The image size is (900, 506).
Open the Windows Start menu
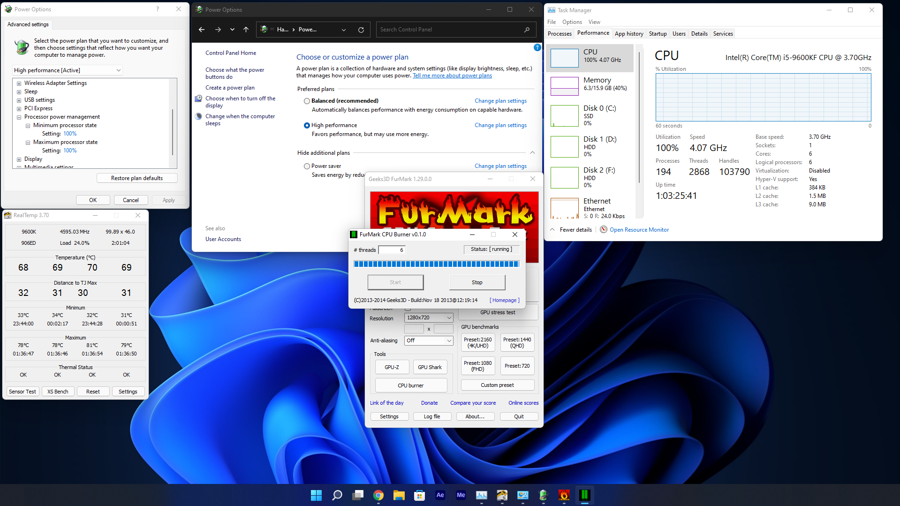(316, 495)
